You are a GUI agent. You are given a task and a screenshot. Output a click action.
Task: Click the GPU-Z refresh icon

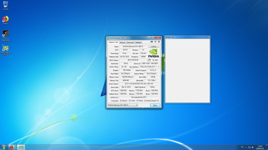click(155, 42)
